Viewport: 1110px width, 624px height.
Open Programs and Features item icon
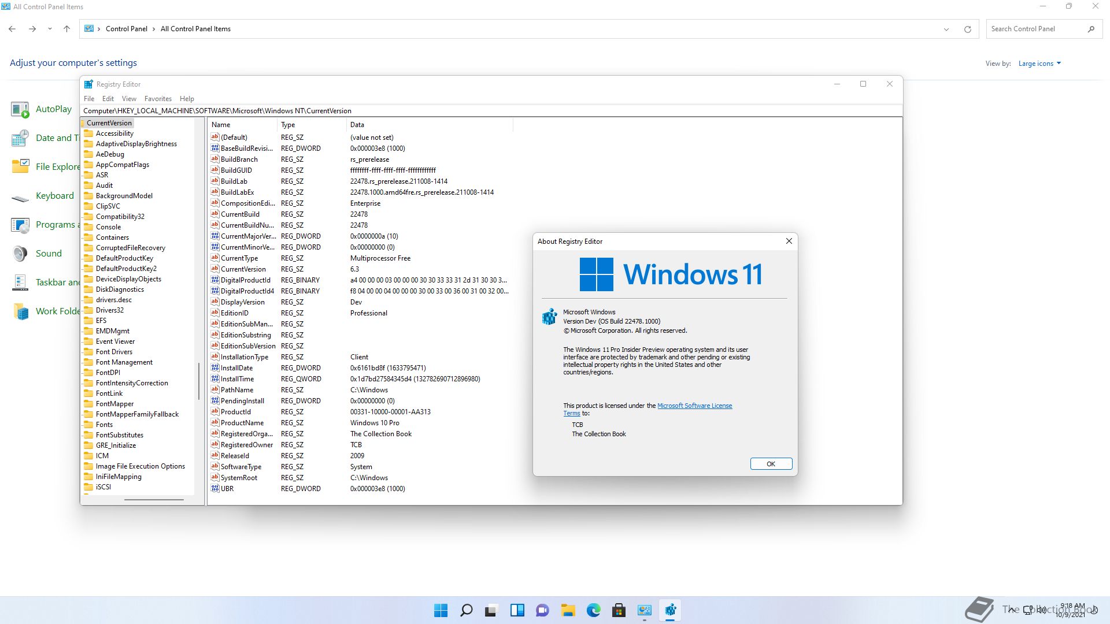point(20,225)
